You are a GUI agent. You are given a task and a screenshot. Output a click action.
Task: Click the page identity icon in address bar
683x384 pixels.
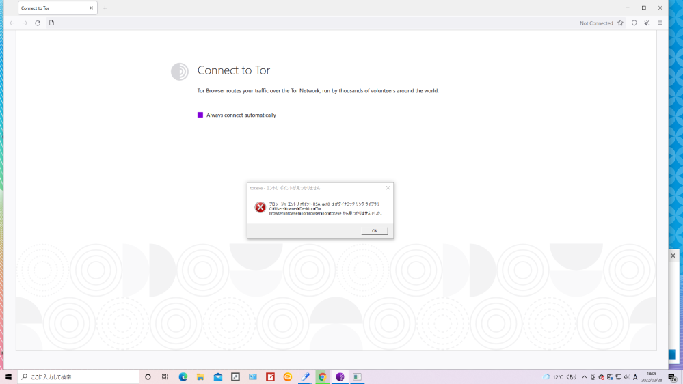(51, 23)
